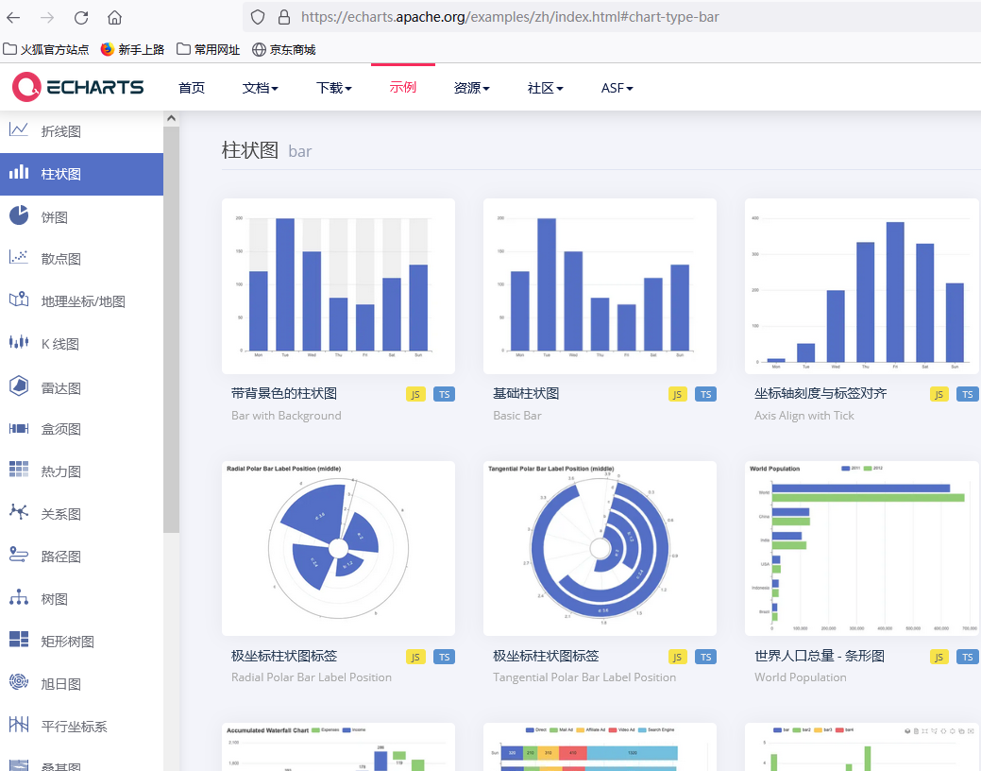Open the 基础柱状图 title link
981x771 pixels.
(526, 393)
